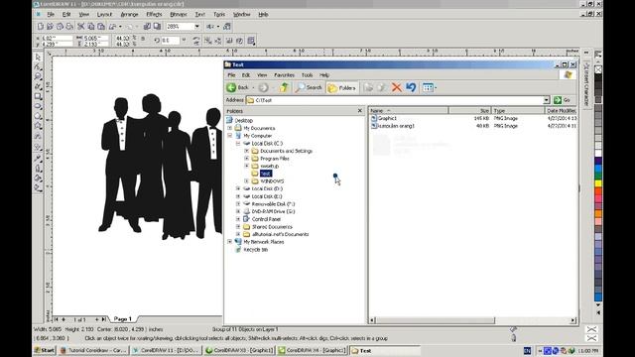This screenshot has height=357, width=635.
Task: Expand Documents and Settings folder node
Action: coord(246,151)
